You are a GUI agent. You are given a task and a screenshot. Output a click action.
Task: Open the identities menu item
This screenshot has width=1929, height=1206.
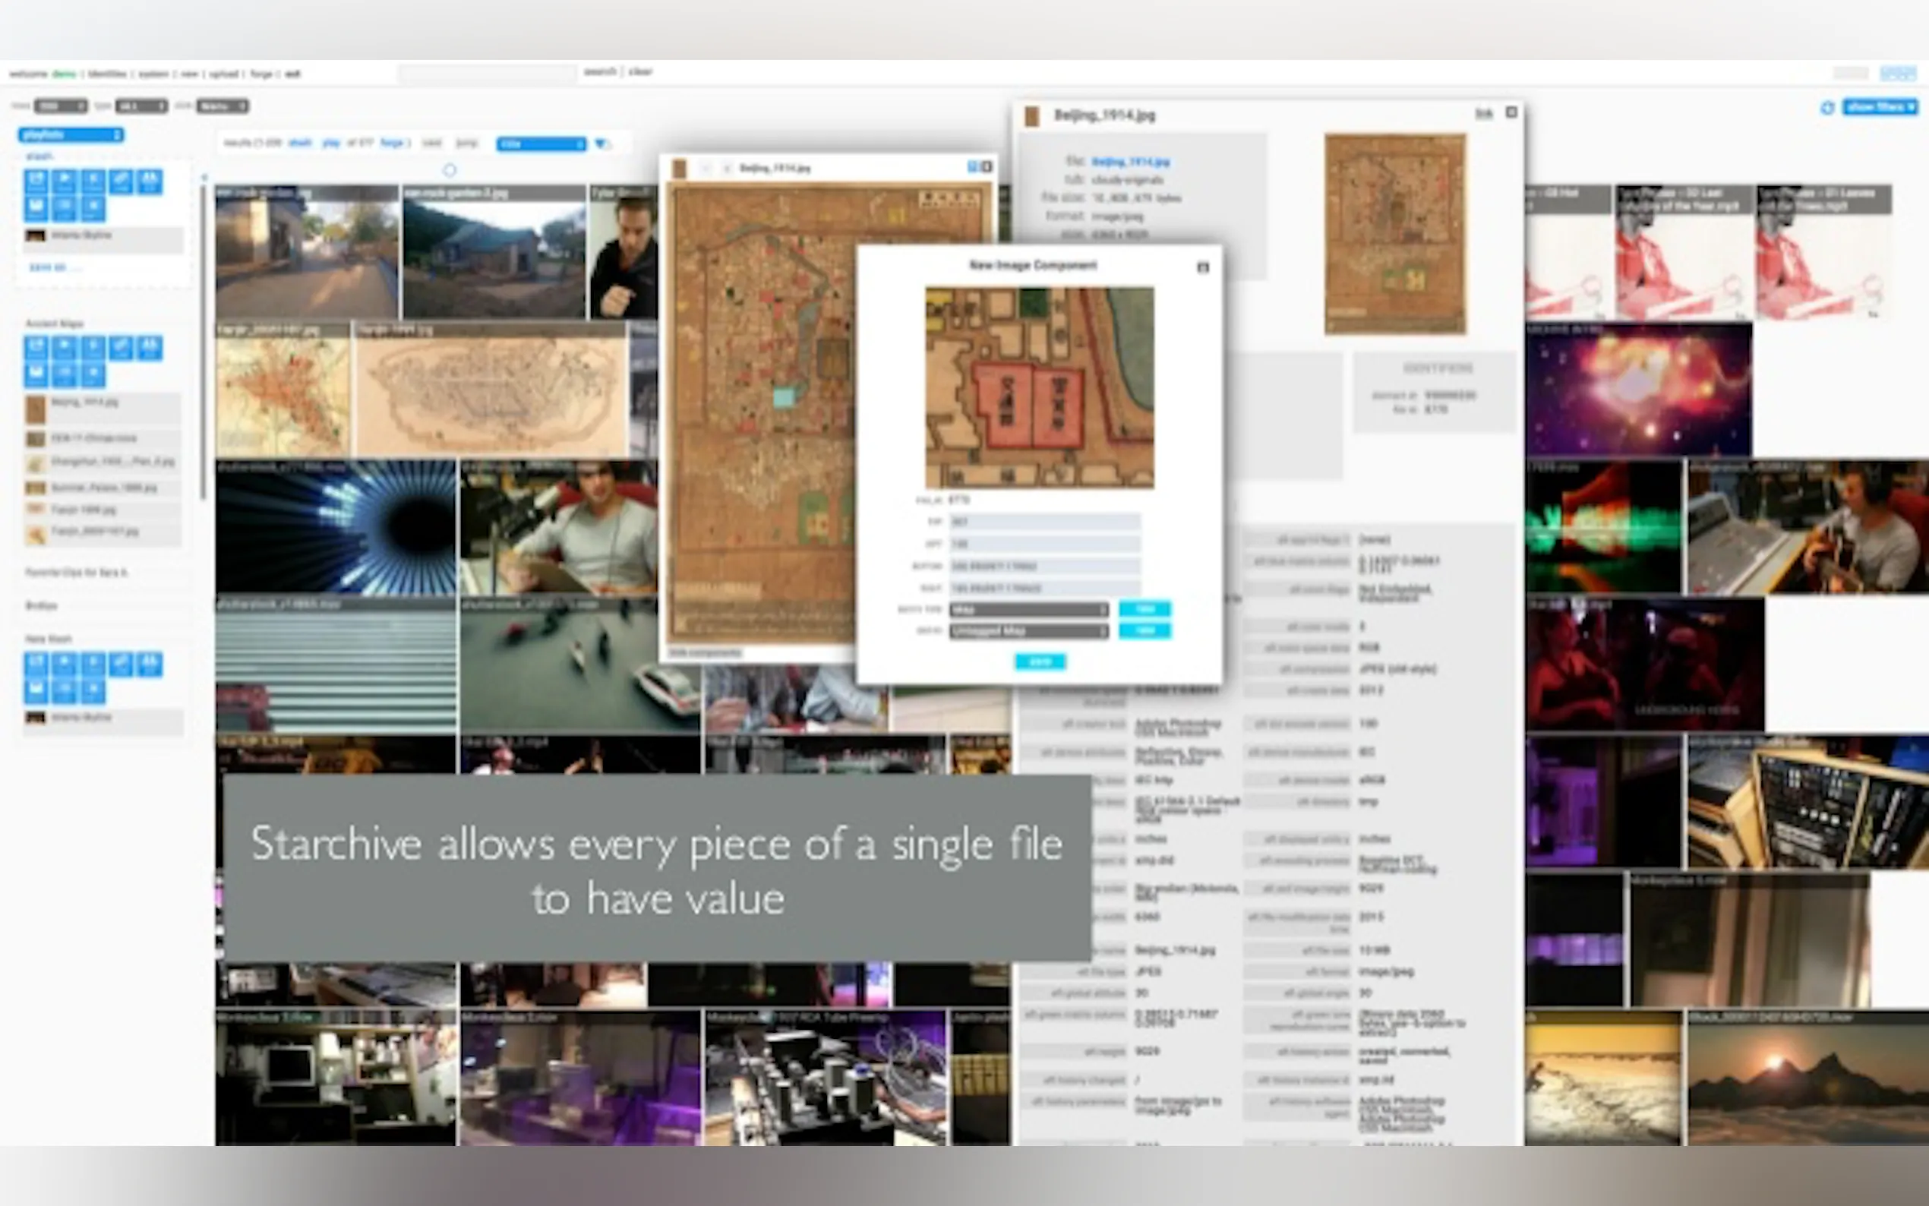(x=108, y=74)
